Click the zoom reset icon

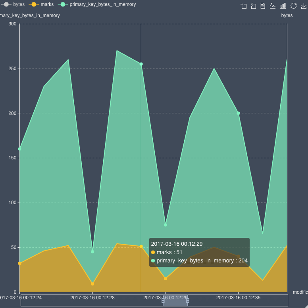click(253, 6)
